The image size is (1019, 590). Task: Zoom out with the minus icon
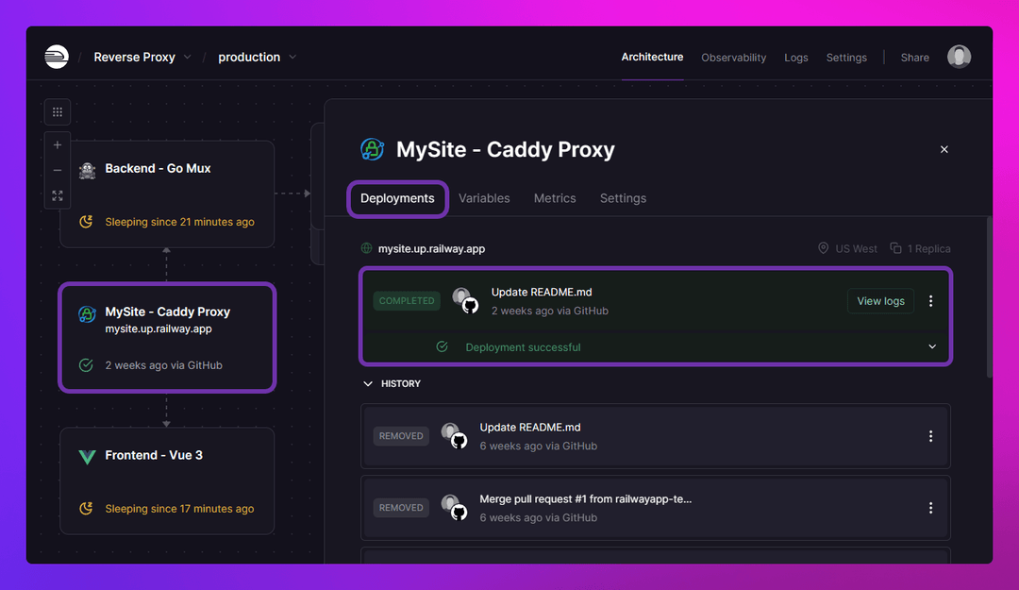click(x=58, y=171)
